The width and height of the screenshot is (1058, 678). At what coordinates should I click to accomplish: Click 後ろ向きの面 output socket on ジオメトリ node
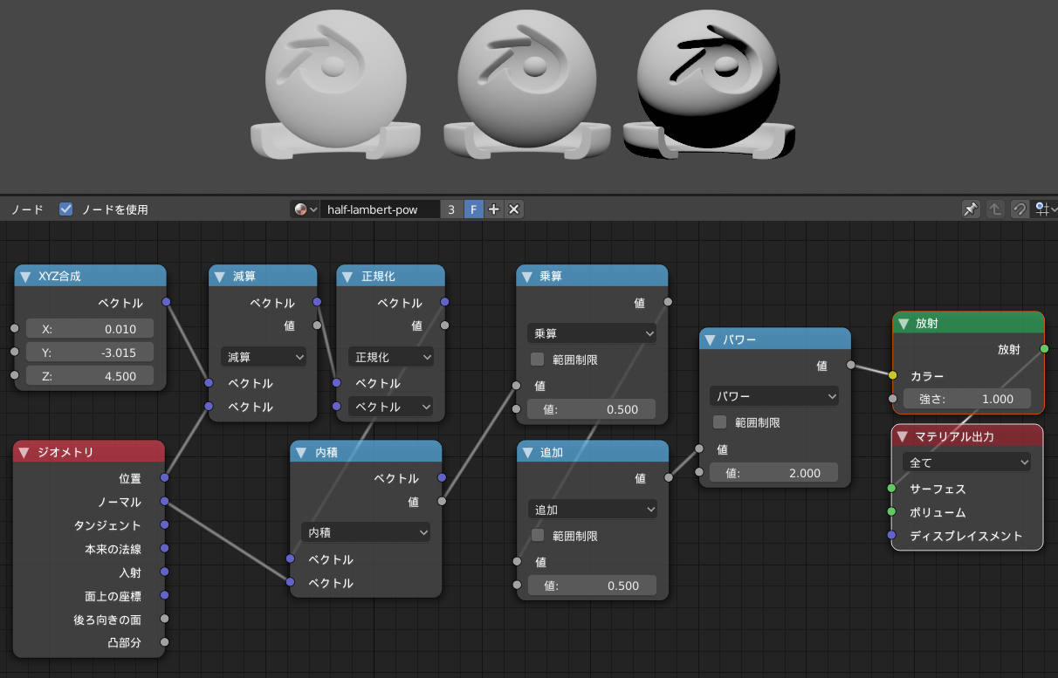pos(165,620)
